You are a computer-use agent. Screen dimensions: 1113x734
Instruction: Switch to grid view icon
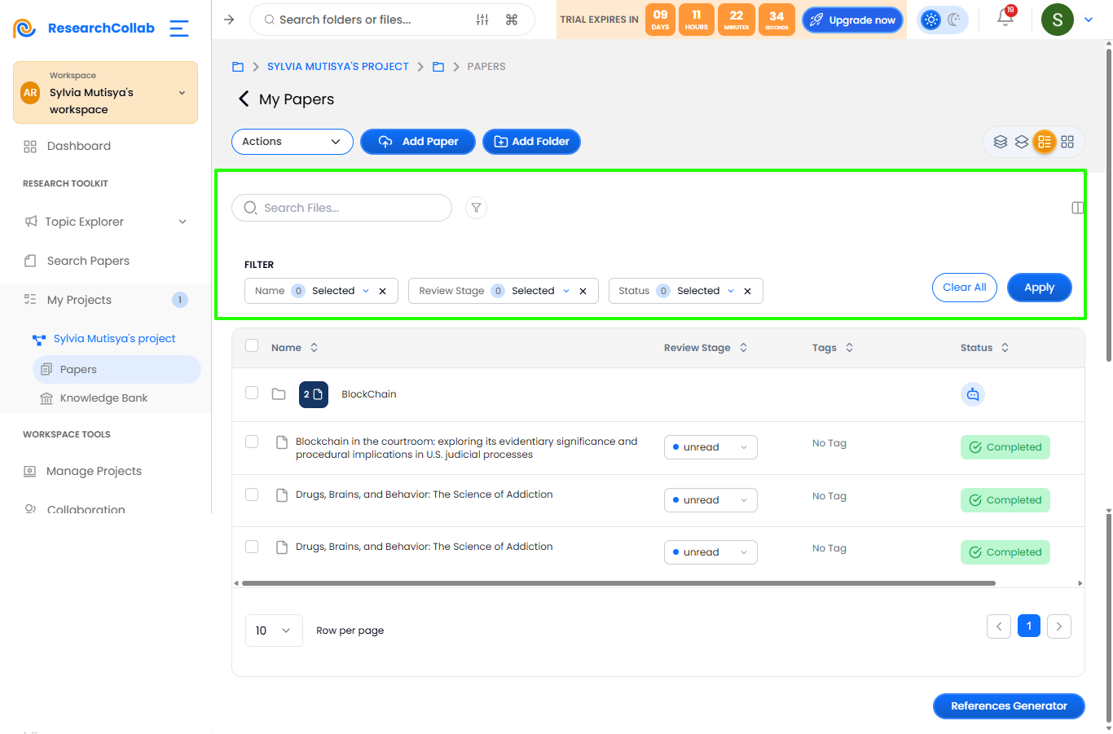pyautogui.click(x=1067, y=142)
